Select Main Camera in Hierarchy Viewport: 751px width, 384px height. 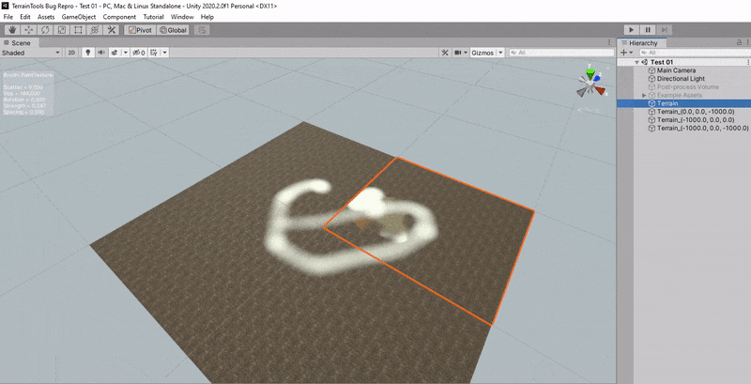(676, 70)
